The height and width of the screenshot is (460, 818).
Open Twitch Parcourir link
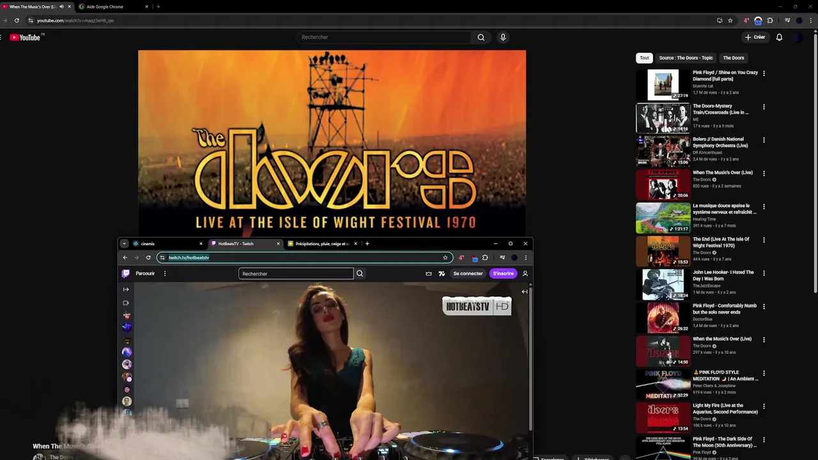coord(145,273)
